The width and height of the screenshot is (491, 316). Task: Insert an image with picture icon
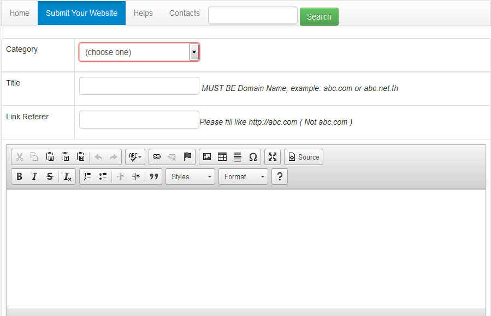(x=207, y=157)
